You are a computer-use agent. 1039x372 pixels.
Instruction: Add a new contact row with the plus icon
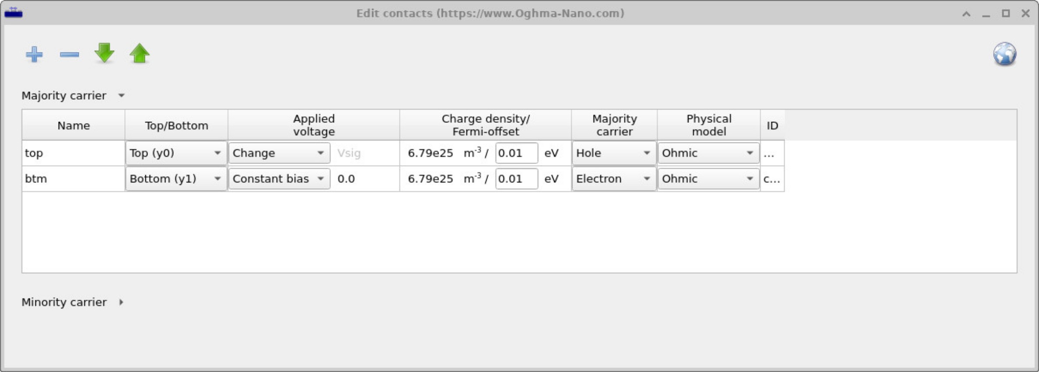click(35, 54)
